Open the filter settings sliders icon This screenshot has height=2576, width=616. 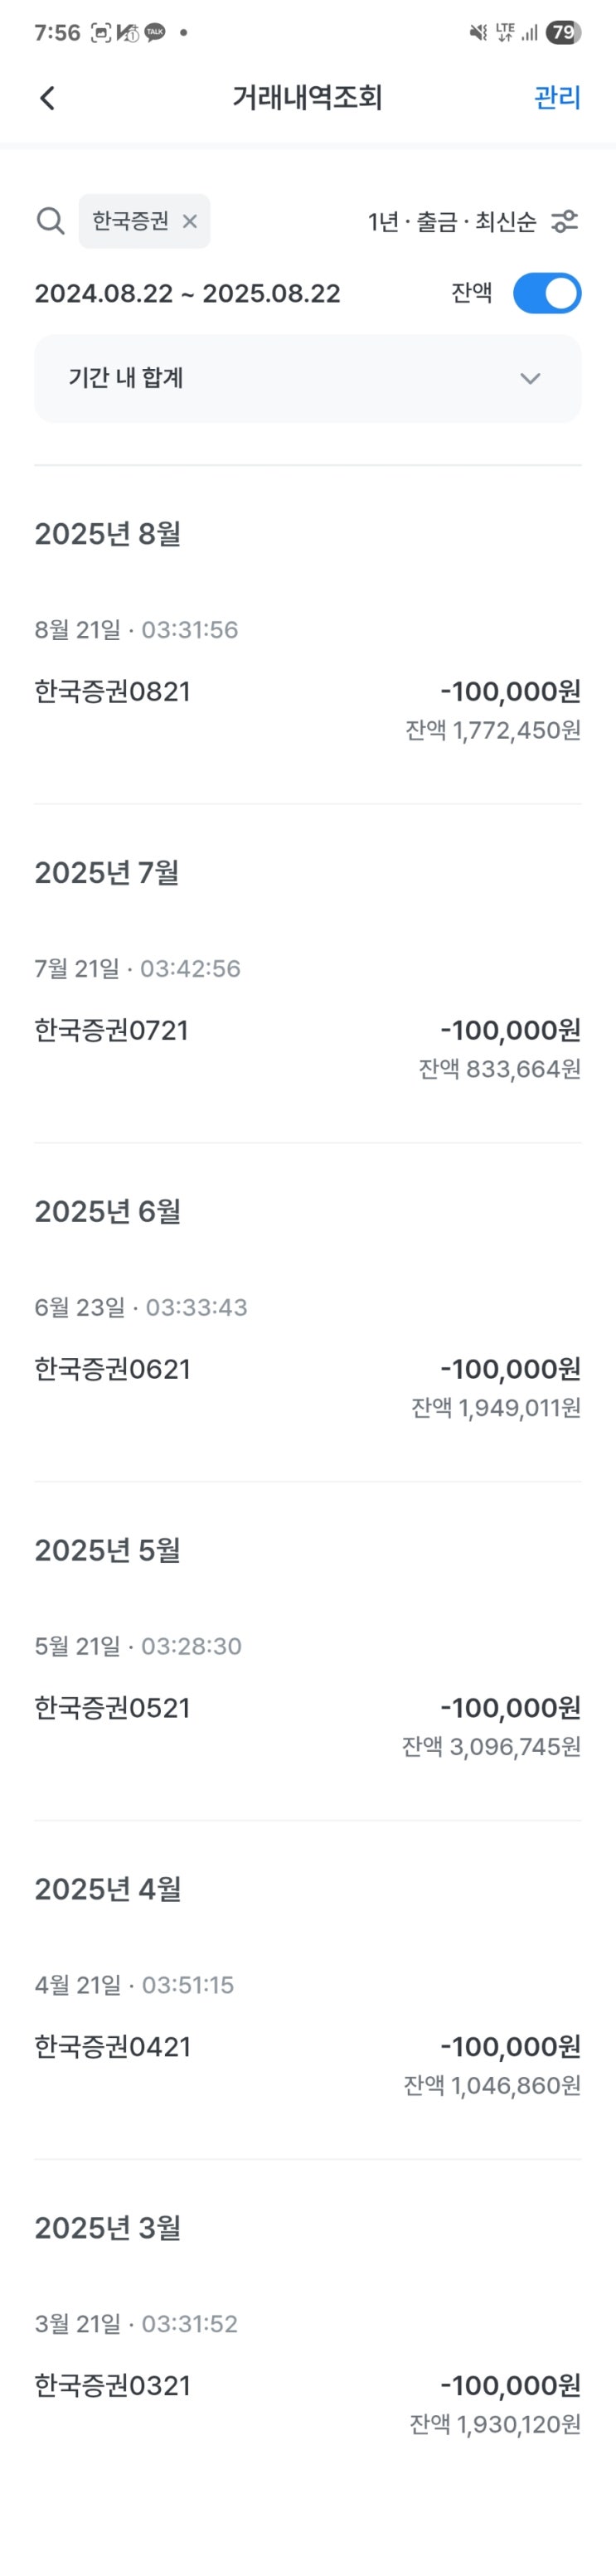[565, 221]
